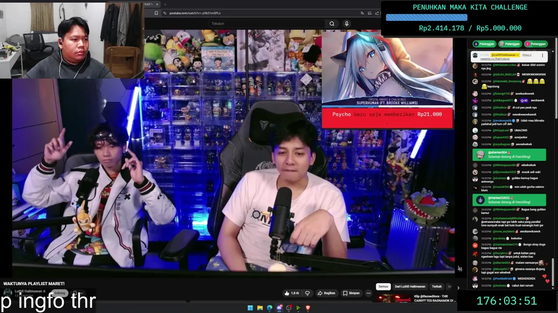This screenshot has width=558, height=313.
Task: Dislike the video with thumbs-down
Action: point(307,293)
